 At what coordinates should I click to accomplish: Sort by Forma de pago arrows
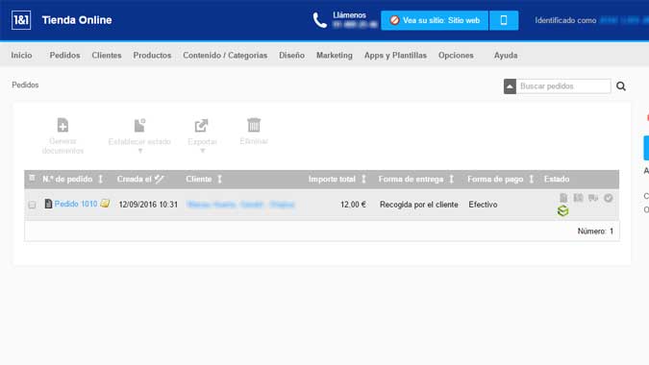[532, 179]
